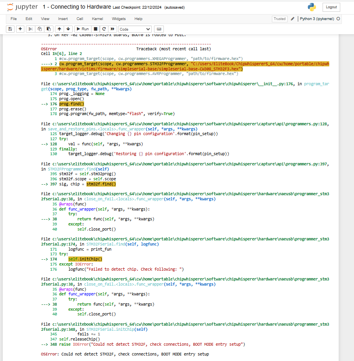Image resolution: width=354 pixels, height=361 pixels.
Task: Click the pencil edit-mode indicator
Action: pos(292,19)
